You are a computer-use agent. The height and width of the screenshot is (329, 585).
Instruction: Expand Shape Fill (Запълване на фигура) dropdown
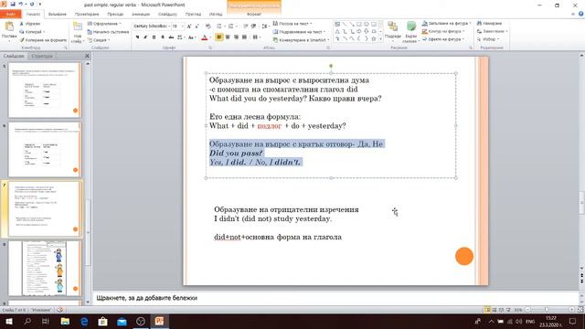(x=447, y=23)
